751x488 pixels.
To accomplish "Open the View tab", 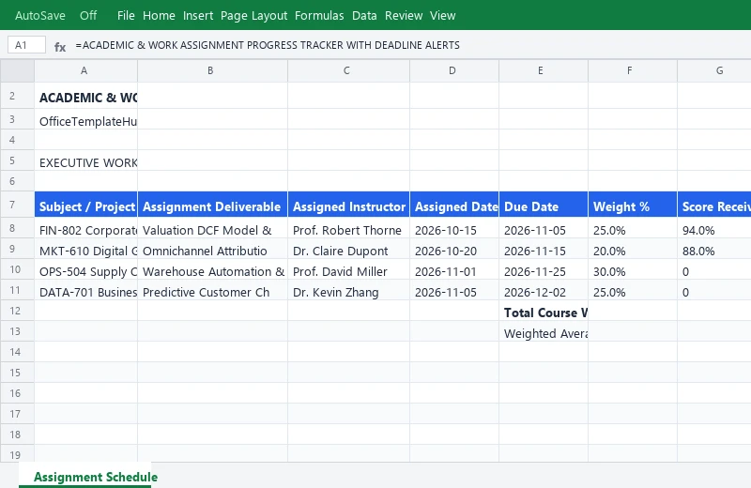I will point(442,15).
